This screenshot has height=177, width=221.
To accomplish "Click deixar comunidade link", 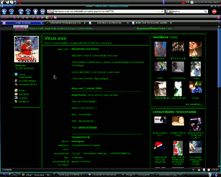I will [25, 76].
